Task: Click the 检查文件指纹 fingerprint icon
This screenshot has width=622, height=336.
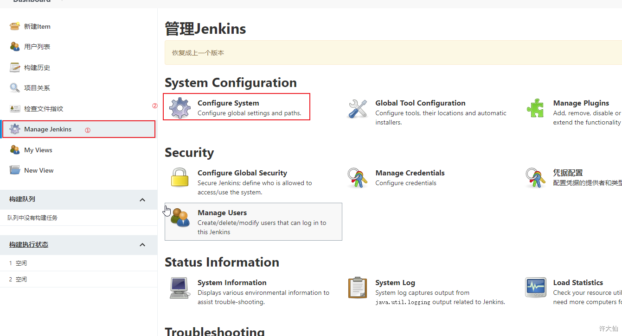Action: point(15,109)
